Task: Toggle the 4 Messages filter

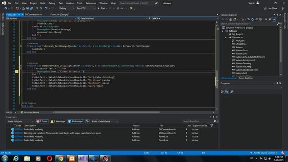Action: (x=76, y=121)
